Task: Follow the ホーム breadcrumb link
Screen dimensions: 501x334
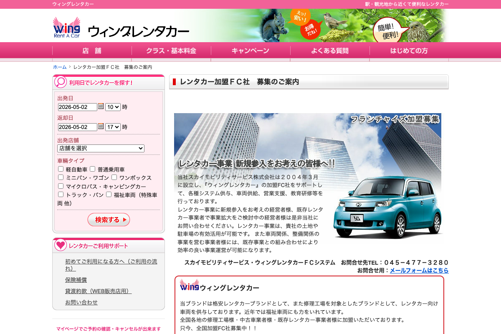Action: point(60,67)
